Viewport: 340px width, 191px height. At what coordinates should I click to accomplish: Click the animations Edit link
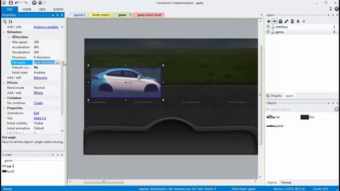pos(36,113)
